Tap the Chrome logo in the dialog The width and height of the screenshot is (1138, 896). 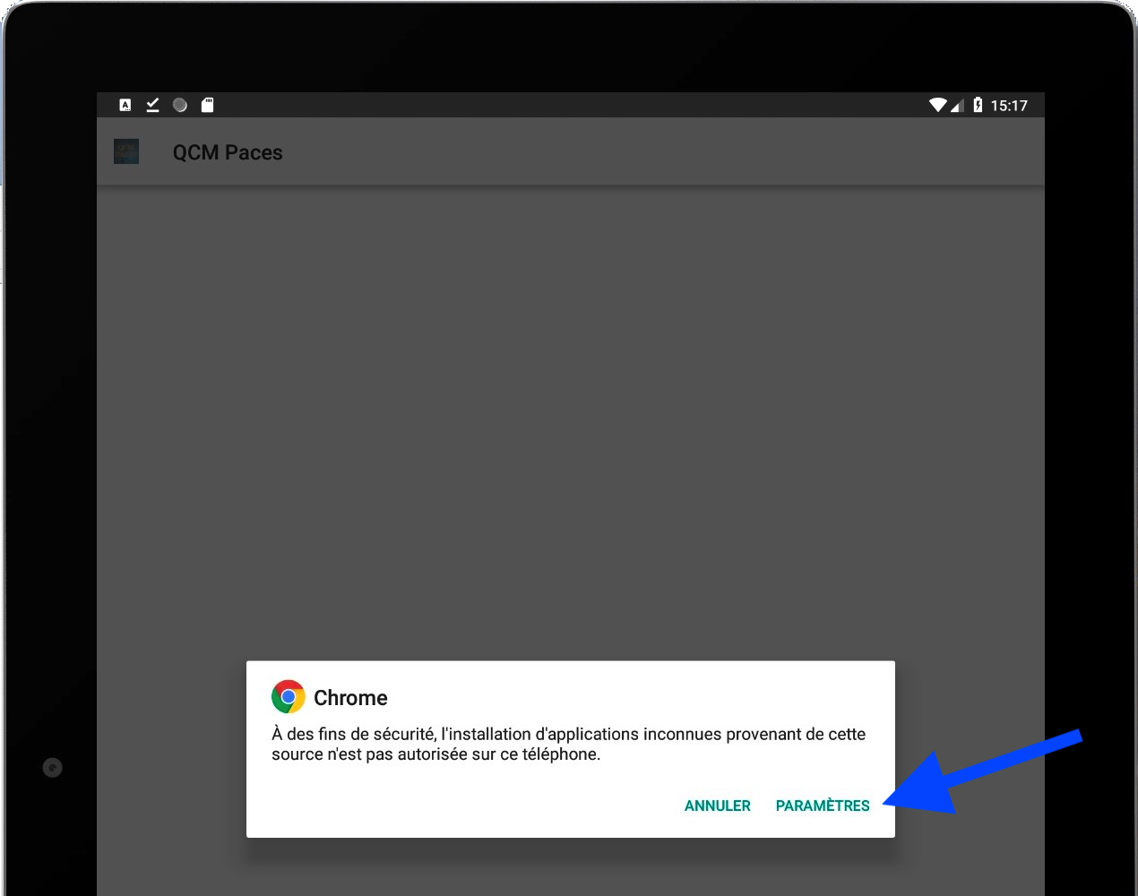(288, 697)
